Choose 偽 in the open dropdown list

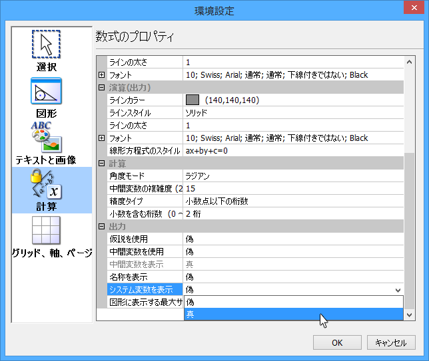pyautogui.click(x=293, y=302)
